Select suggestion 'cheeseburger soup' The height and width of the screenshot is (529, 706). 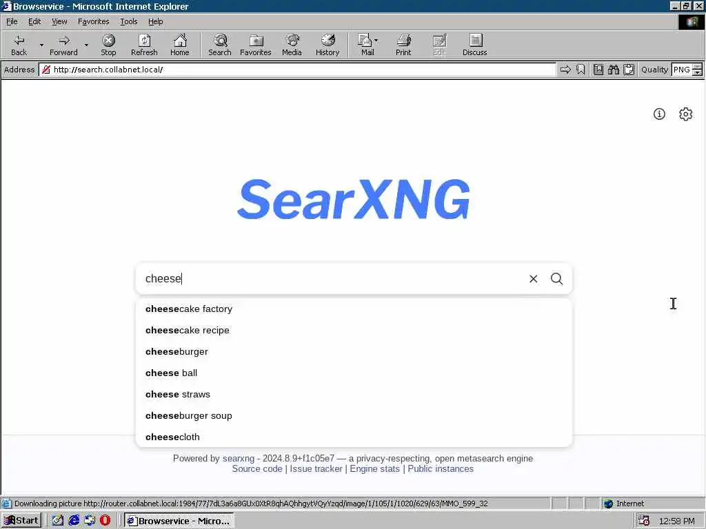point(354,415)
